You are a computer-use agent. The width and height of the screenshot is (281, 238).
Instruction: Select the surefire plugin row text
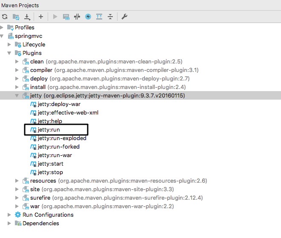[x=117, y=198]
